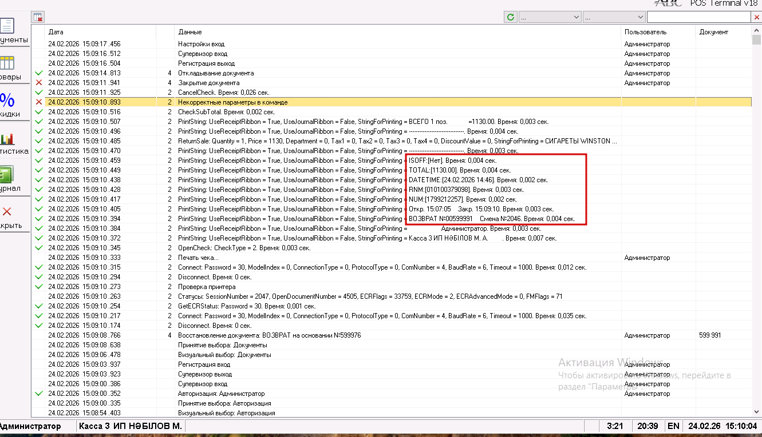Click the timestamp 15:09:10 .893 in highlighted row
This screenshot has width=762, height=437.
click(85, 102)
